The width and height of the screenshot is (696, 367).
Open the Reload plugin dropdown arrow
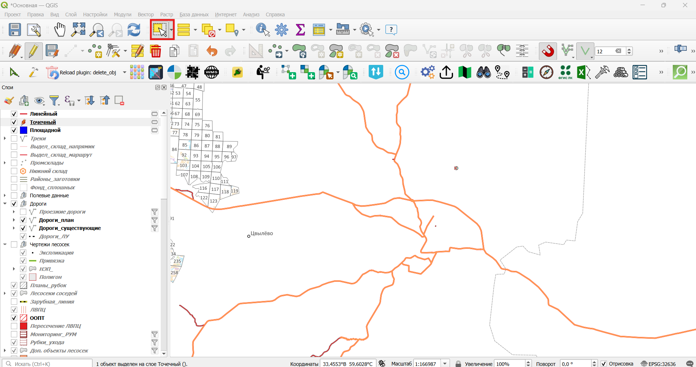pos(124,72)
